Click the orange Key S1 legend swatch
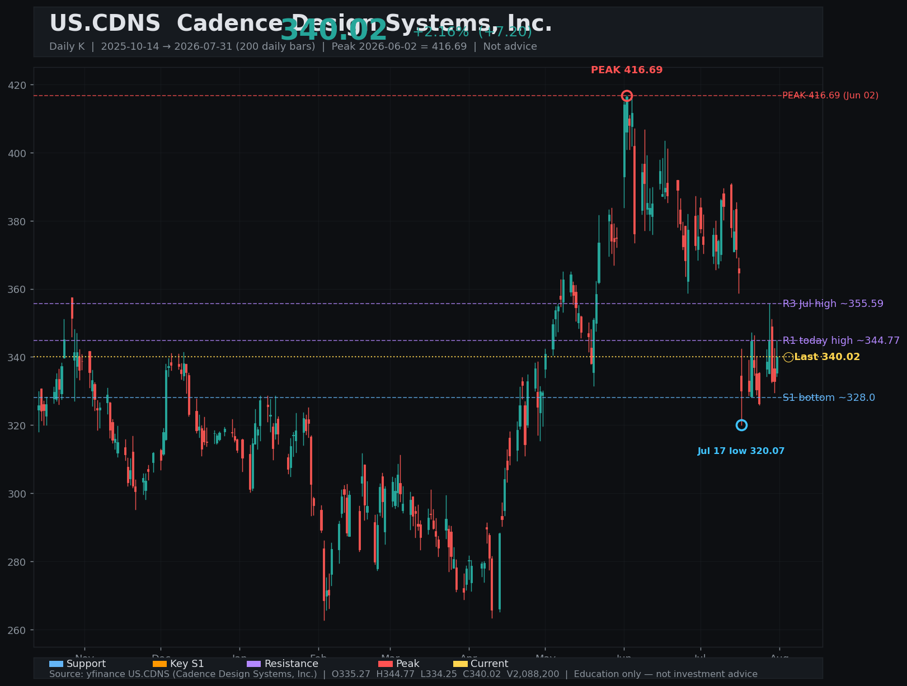The width and height of the screenshot is (907, 686). point(159,664)
